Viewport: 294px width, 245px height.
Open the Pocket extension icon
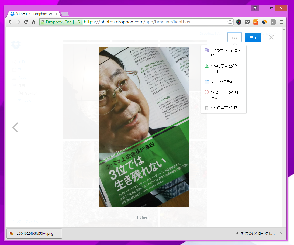coord(247,22)
